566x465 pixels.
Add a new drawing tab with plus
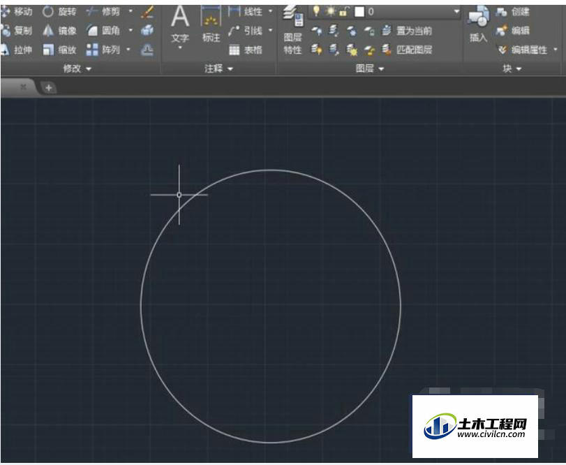pos(48,87)
